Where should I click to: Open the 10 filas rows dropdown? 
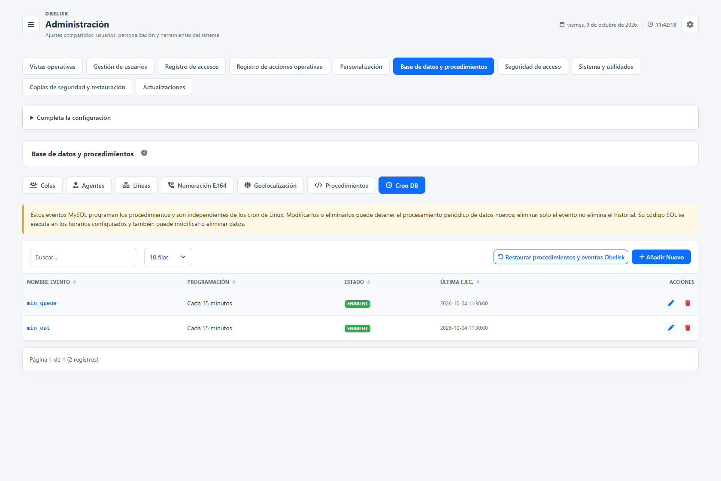coord(168,257)
